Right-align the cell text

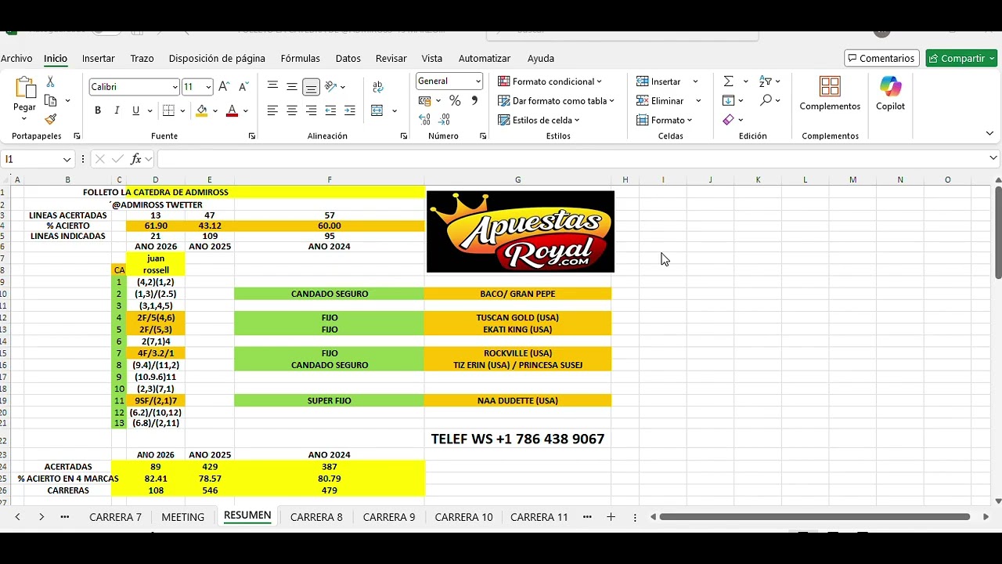click(x=311, y=110)
